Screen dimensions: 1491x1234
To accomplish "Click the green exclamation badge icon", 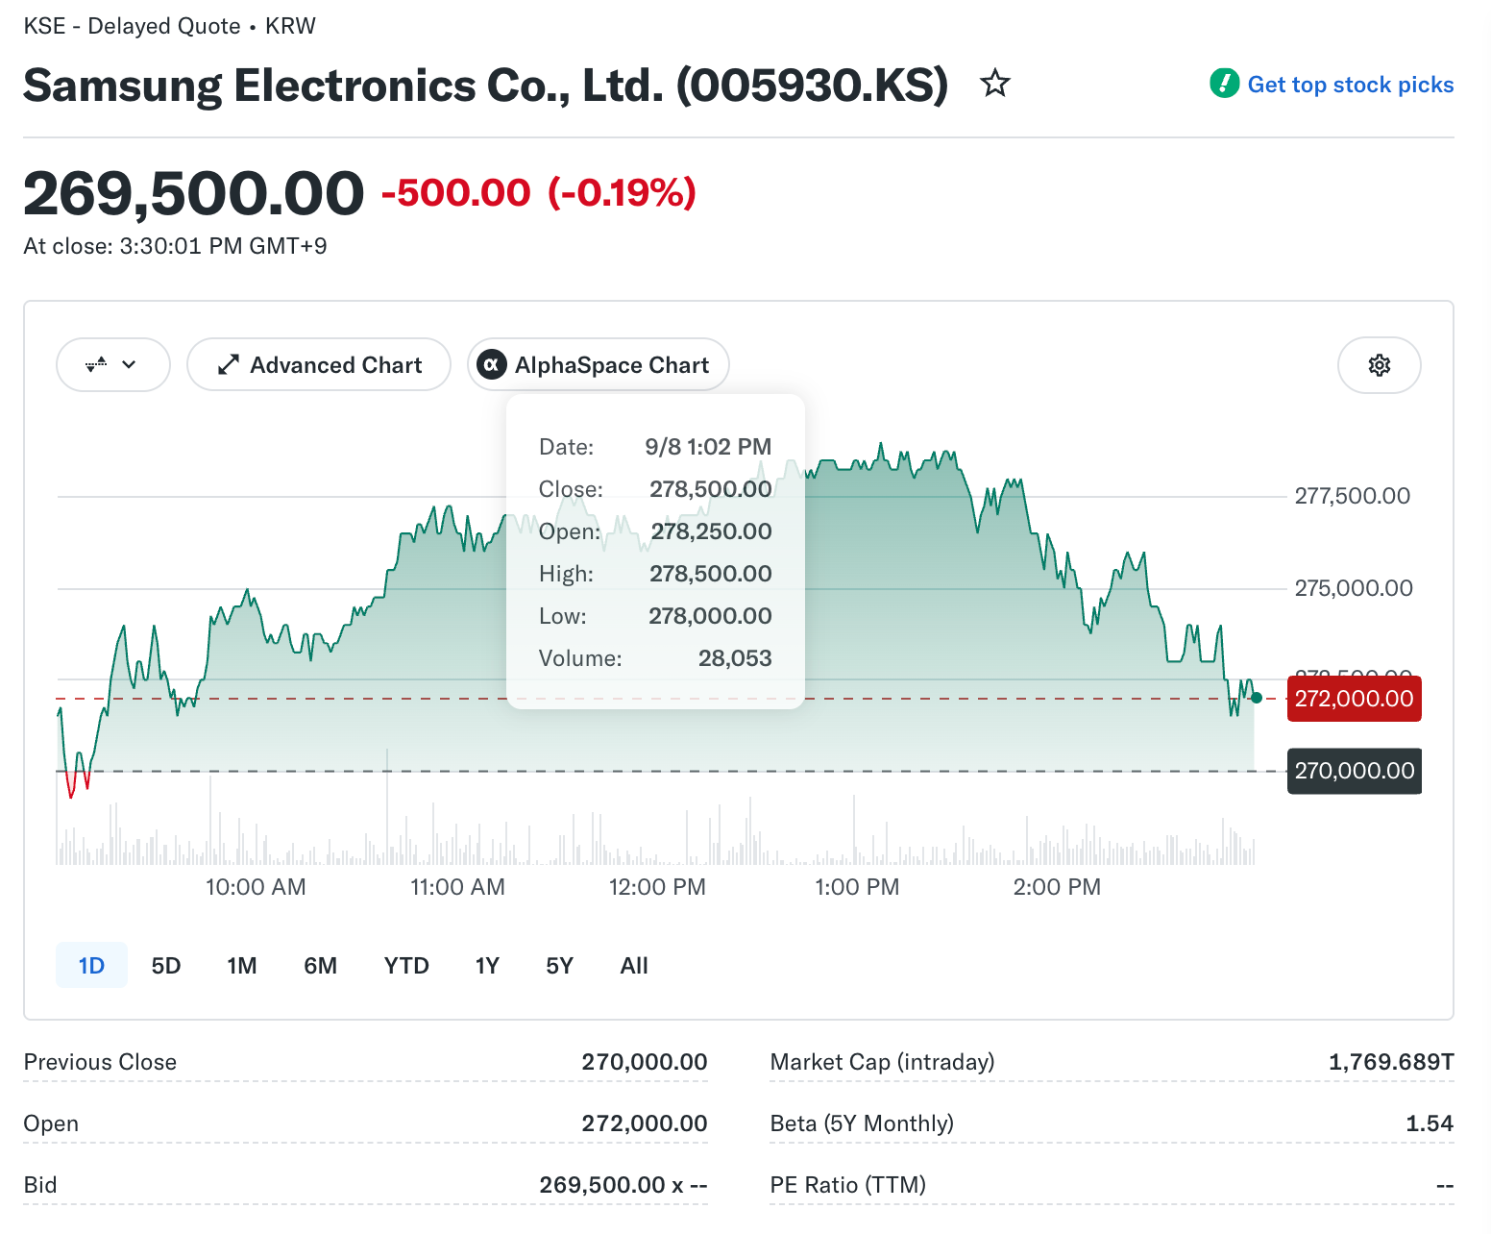I will (x=1224, y=84).
